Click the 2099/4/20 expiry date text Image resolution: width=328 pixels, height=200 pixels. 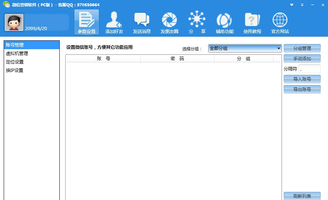[x=36, y=29]
